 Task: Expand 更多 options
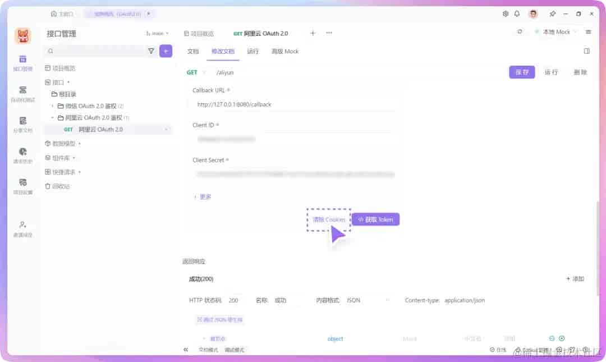[x=203, y=197]
